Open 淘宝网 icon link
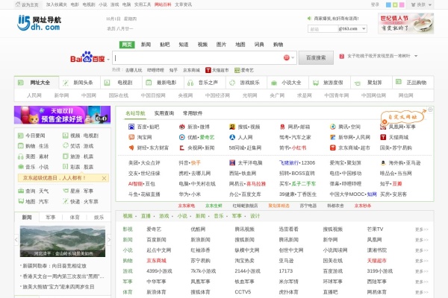The image size is (448, 298). pos(131,137)
